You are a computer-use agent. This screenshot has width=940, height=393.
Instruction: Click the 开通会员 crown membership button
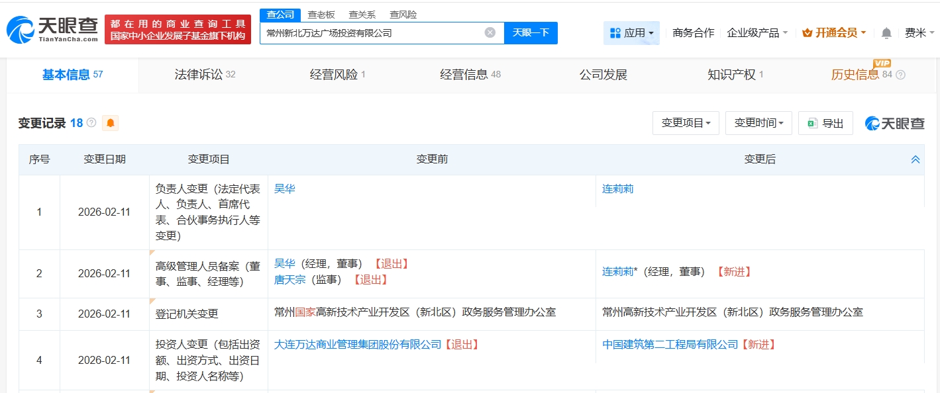point(833,33)
